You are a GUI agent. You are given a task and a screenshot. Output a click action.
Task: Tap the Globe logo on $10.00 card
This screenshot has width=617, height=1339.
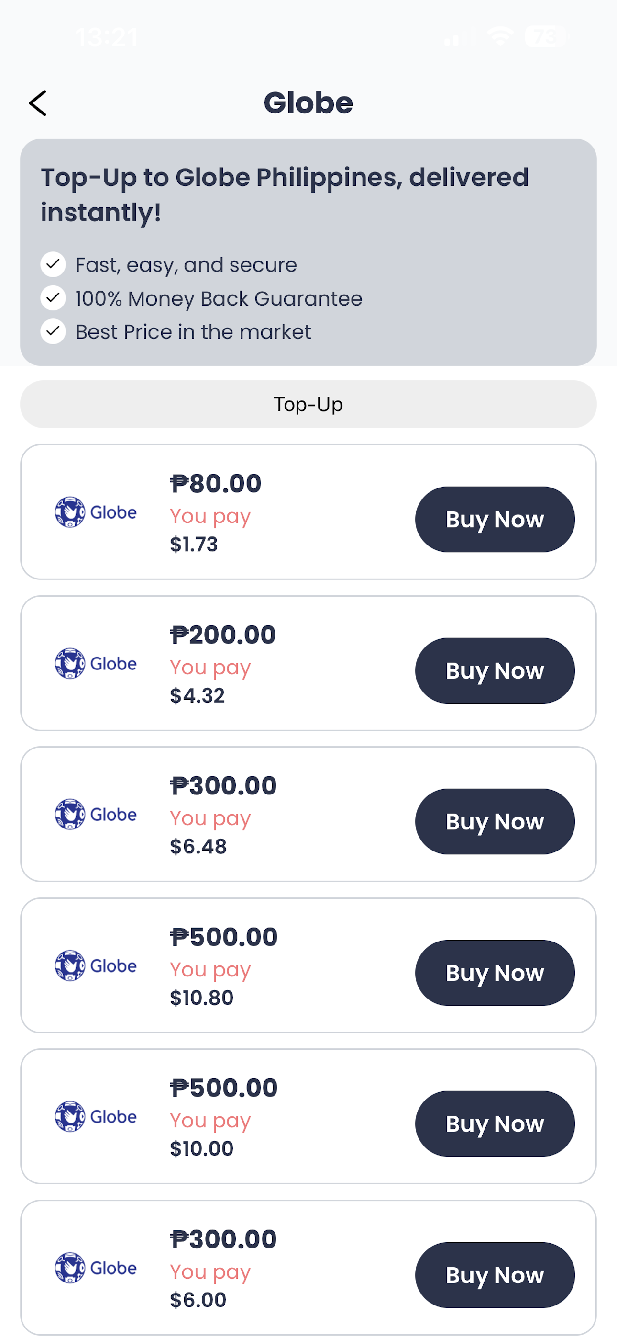(x=96, y=1116)
